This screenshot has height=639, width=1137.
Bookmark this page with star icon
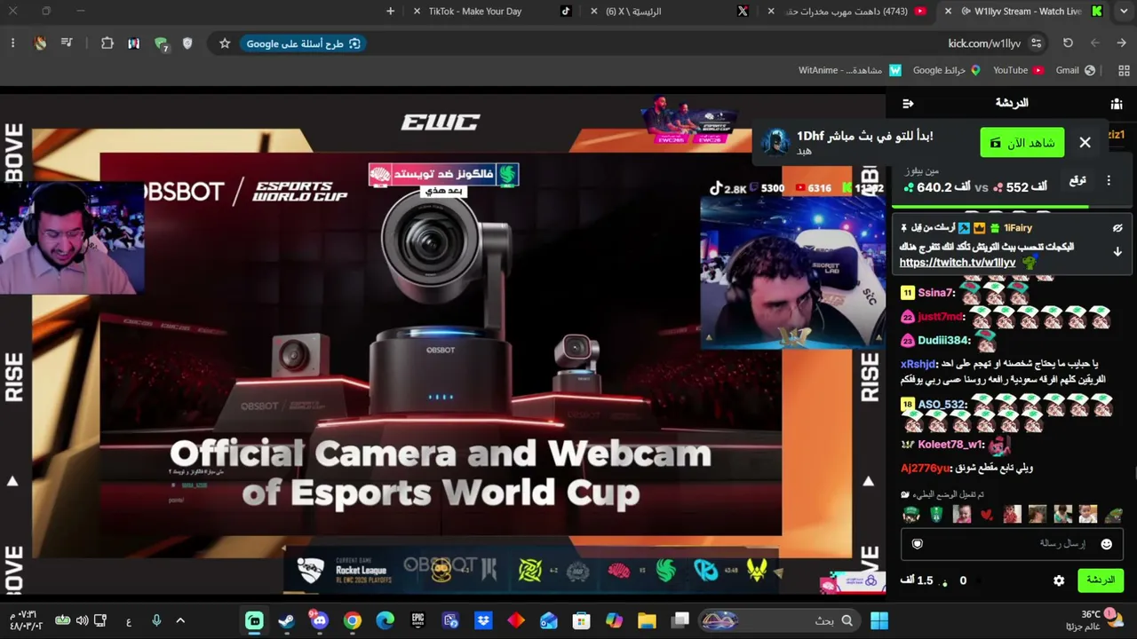[x=225, y=43]
